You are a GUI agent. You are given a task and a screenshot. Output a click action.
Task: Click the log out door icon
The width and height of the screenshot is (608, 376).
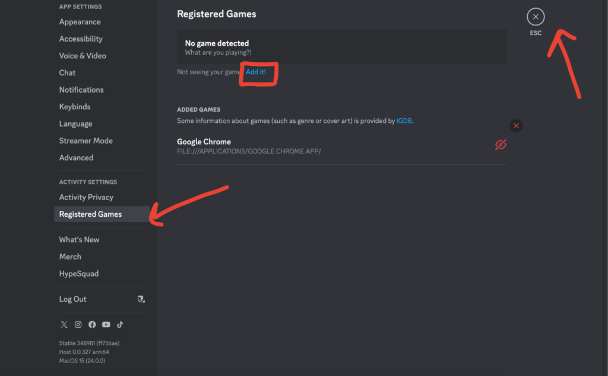point(141,299)
